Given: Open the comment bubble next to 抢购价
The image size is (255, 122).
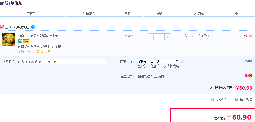Looking at the screenshot, I should pyautogui.click(x=210, y=36).
